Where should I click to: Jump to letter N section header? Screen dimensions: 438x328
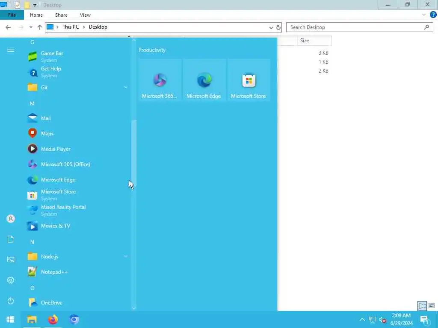coord(32,242)
